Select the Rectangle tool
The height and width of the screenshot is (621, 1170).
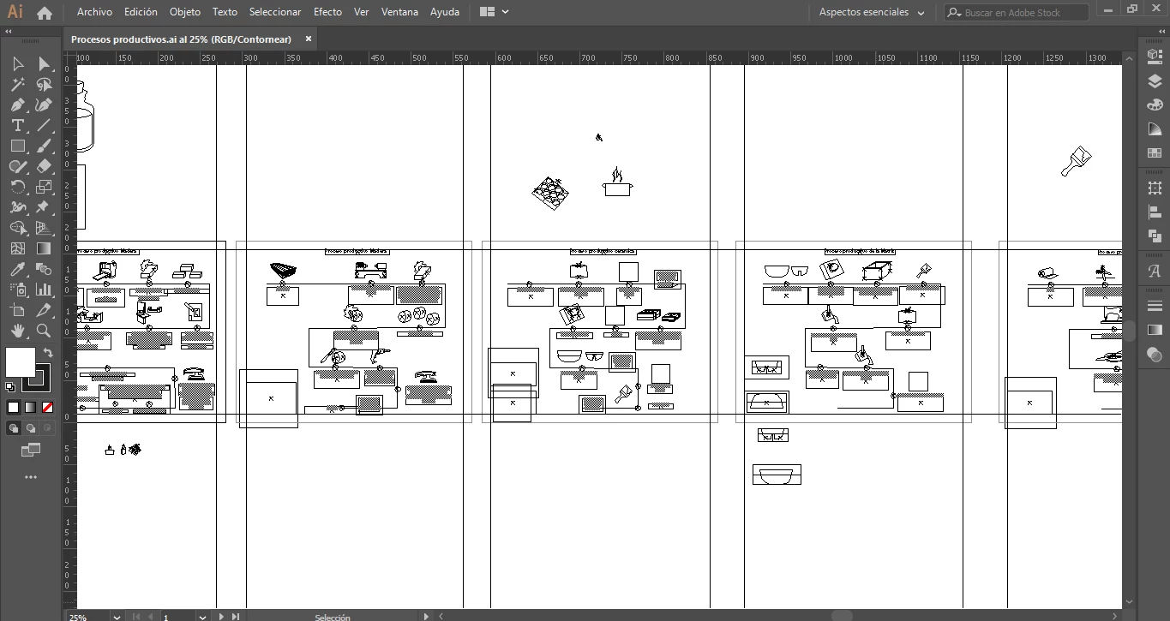(x=18, y=146)
